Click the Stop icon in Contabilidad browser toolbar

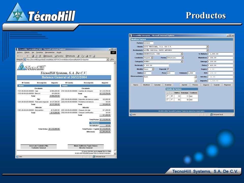[x=33, y=56]
